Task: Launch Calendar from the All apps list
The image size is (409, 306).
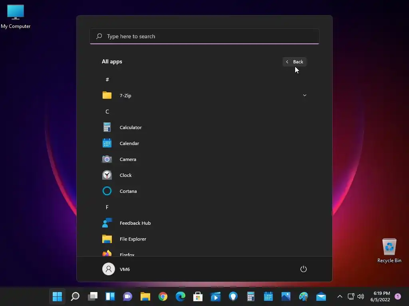Action: coord(204,143)
